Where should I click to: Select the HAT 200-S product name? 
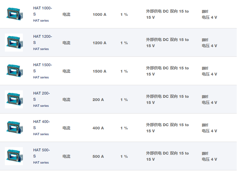(x=41, y=96)
